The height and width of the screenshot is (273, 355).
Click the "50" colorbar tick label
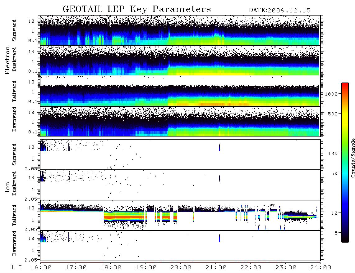[334, 173]
